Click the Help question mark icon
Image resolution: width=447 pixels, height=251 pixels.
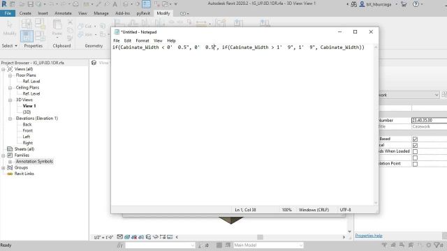click(x=416, y=4)
